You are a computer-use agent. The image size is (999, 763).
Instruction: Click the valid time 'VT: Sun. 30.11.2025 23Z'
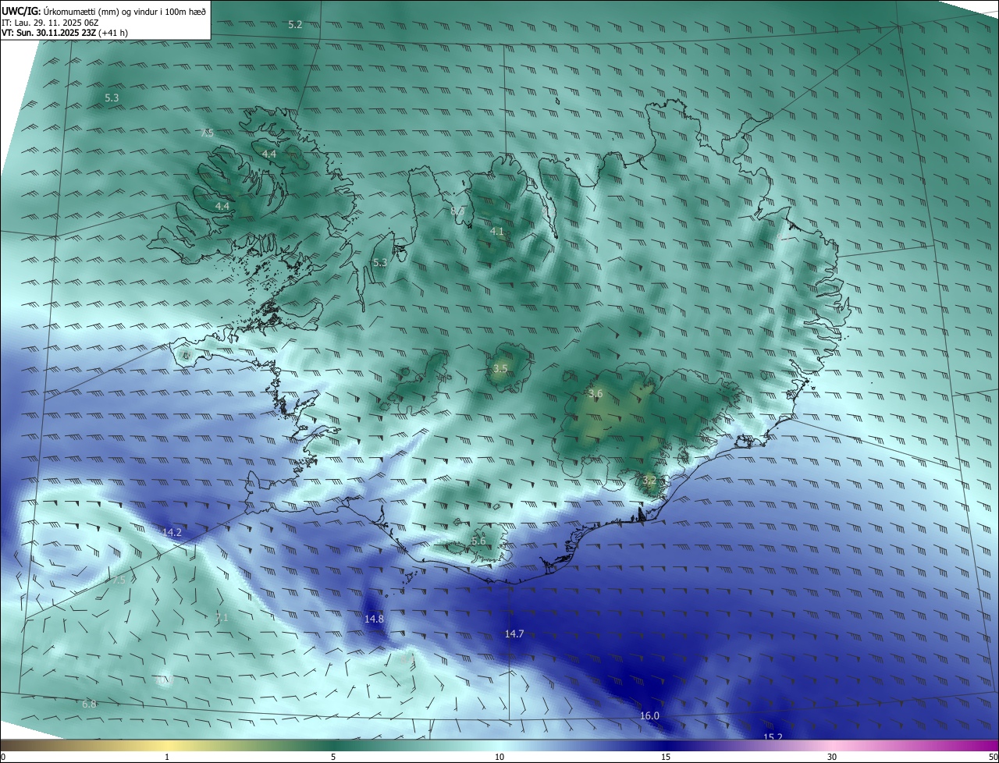pos(48,33)
